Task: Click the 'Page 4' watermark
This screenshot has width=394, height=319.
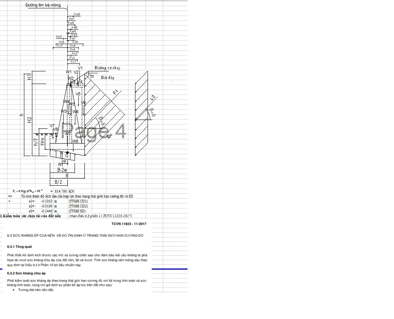Action: [94, 131]
